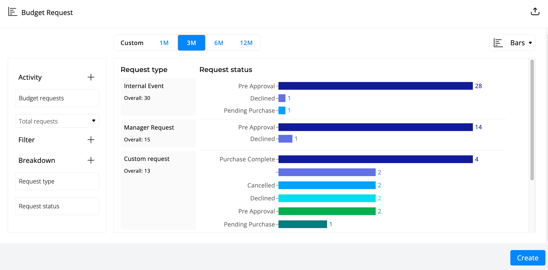Screen dimensions: 548x270
Task: Click the Activity section heading
Action: click(x=30, y=77)
